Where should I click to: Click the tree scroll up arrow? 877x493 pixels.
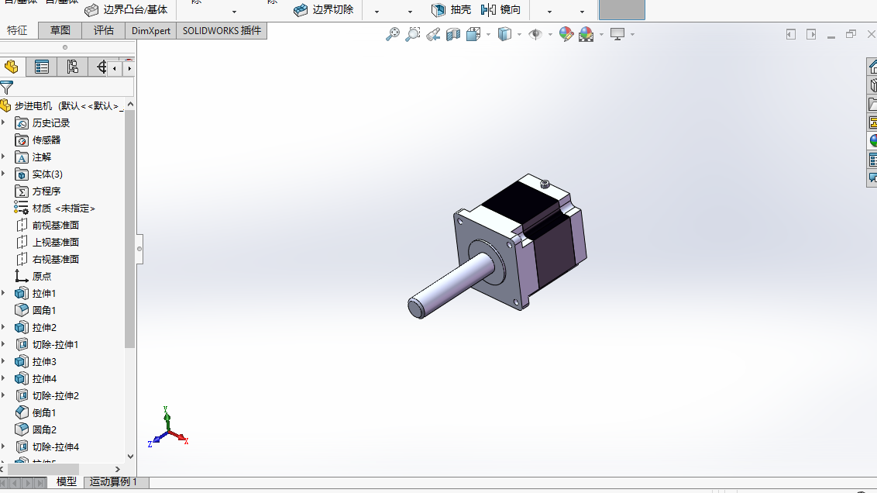click(130, 105)
